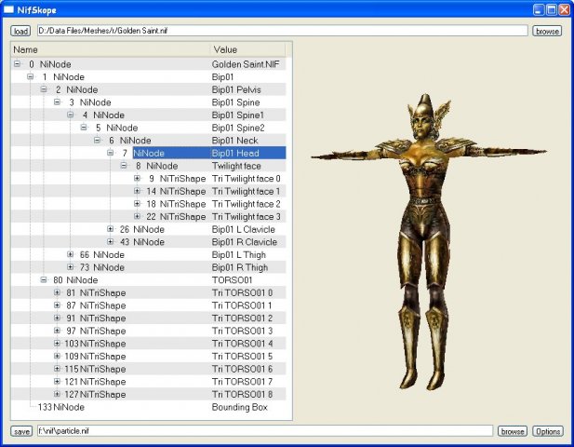Click the save button
The width and height of the screenshot is (574, 447).
coord(20,431)
